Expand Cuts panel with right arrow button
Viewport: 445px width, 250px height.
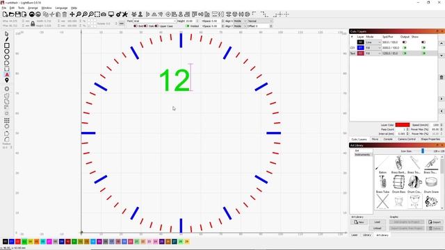pyautogui.click(x=442, y=99)
